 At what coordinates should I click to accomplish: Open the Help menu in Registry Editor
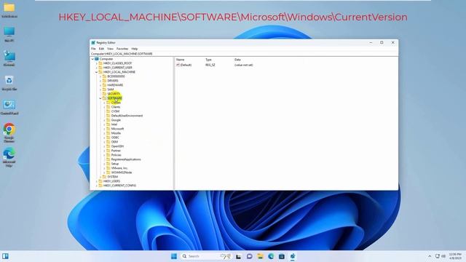[x=135, y=49]
